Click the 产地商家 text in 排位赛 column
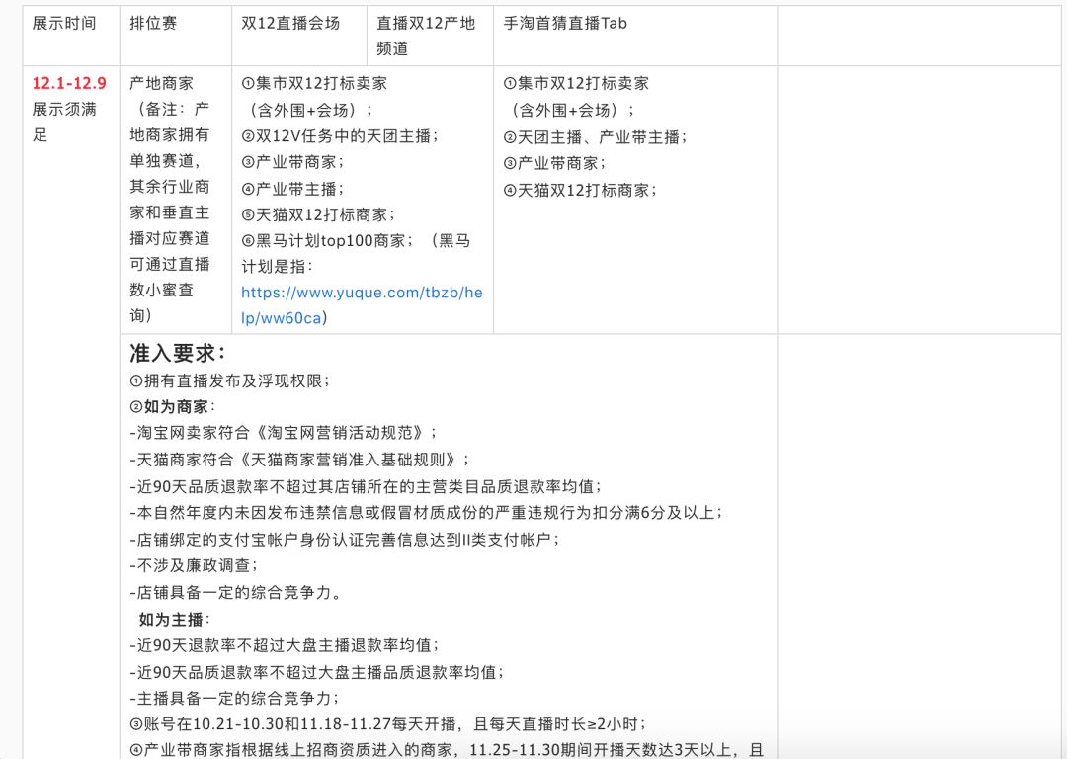Screen dimensions: 1067x759 [x=161, y=83]
